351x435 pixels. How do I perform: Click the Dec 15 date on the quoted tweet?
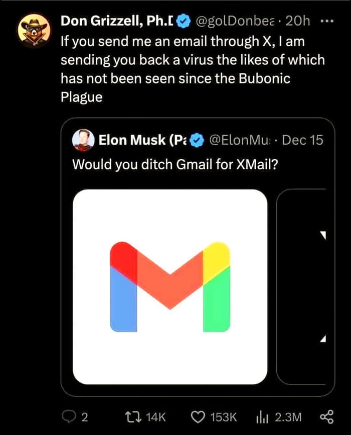302,140
